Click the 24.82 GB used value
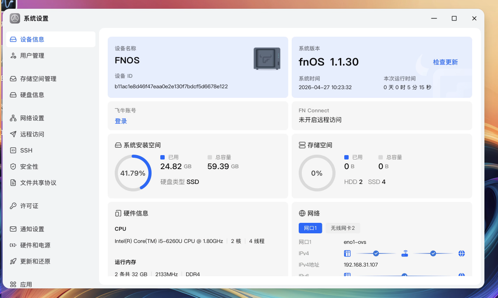Screen dimensions: 498x298 point(176,166)
